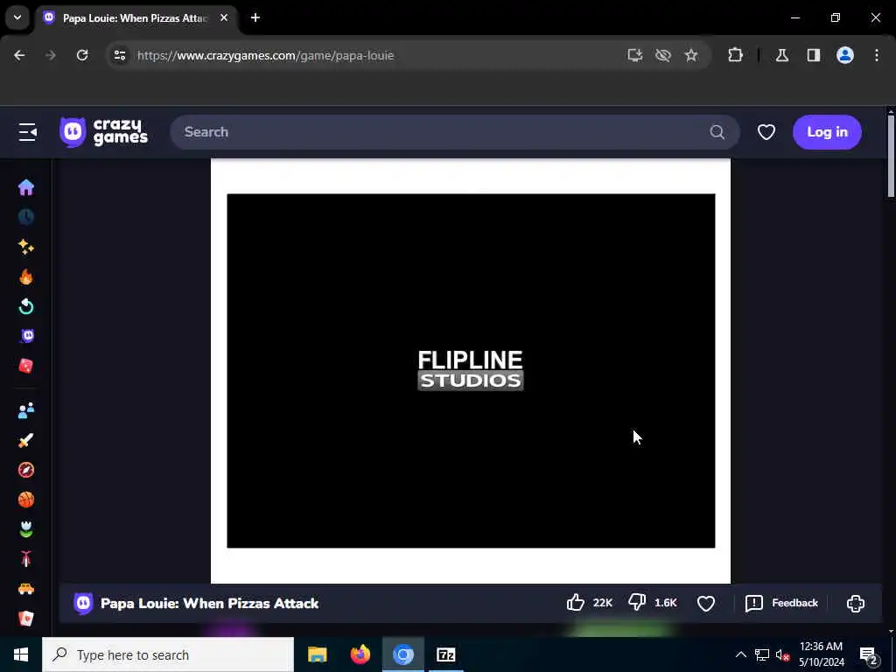Close the Papa Louie tab
This screenshot has height=672, width=896.
coord(224,17)
